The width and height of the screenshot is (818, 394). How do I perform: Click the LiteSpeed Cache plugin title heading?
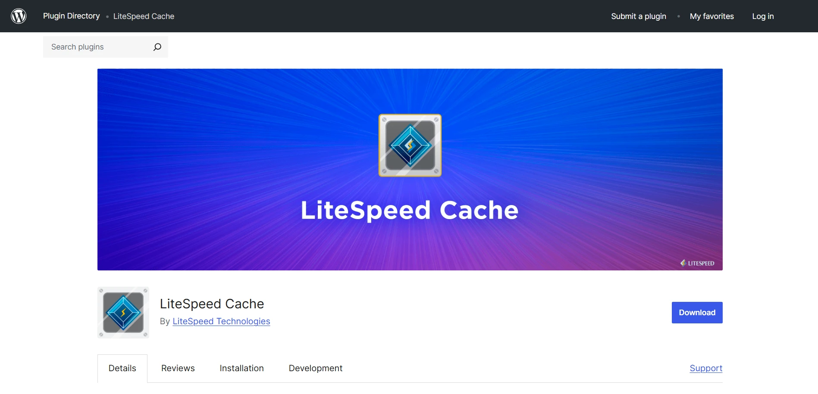click(212, 304)
